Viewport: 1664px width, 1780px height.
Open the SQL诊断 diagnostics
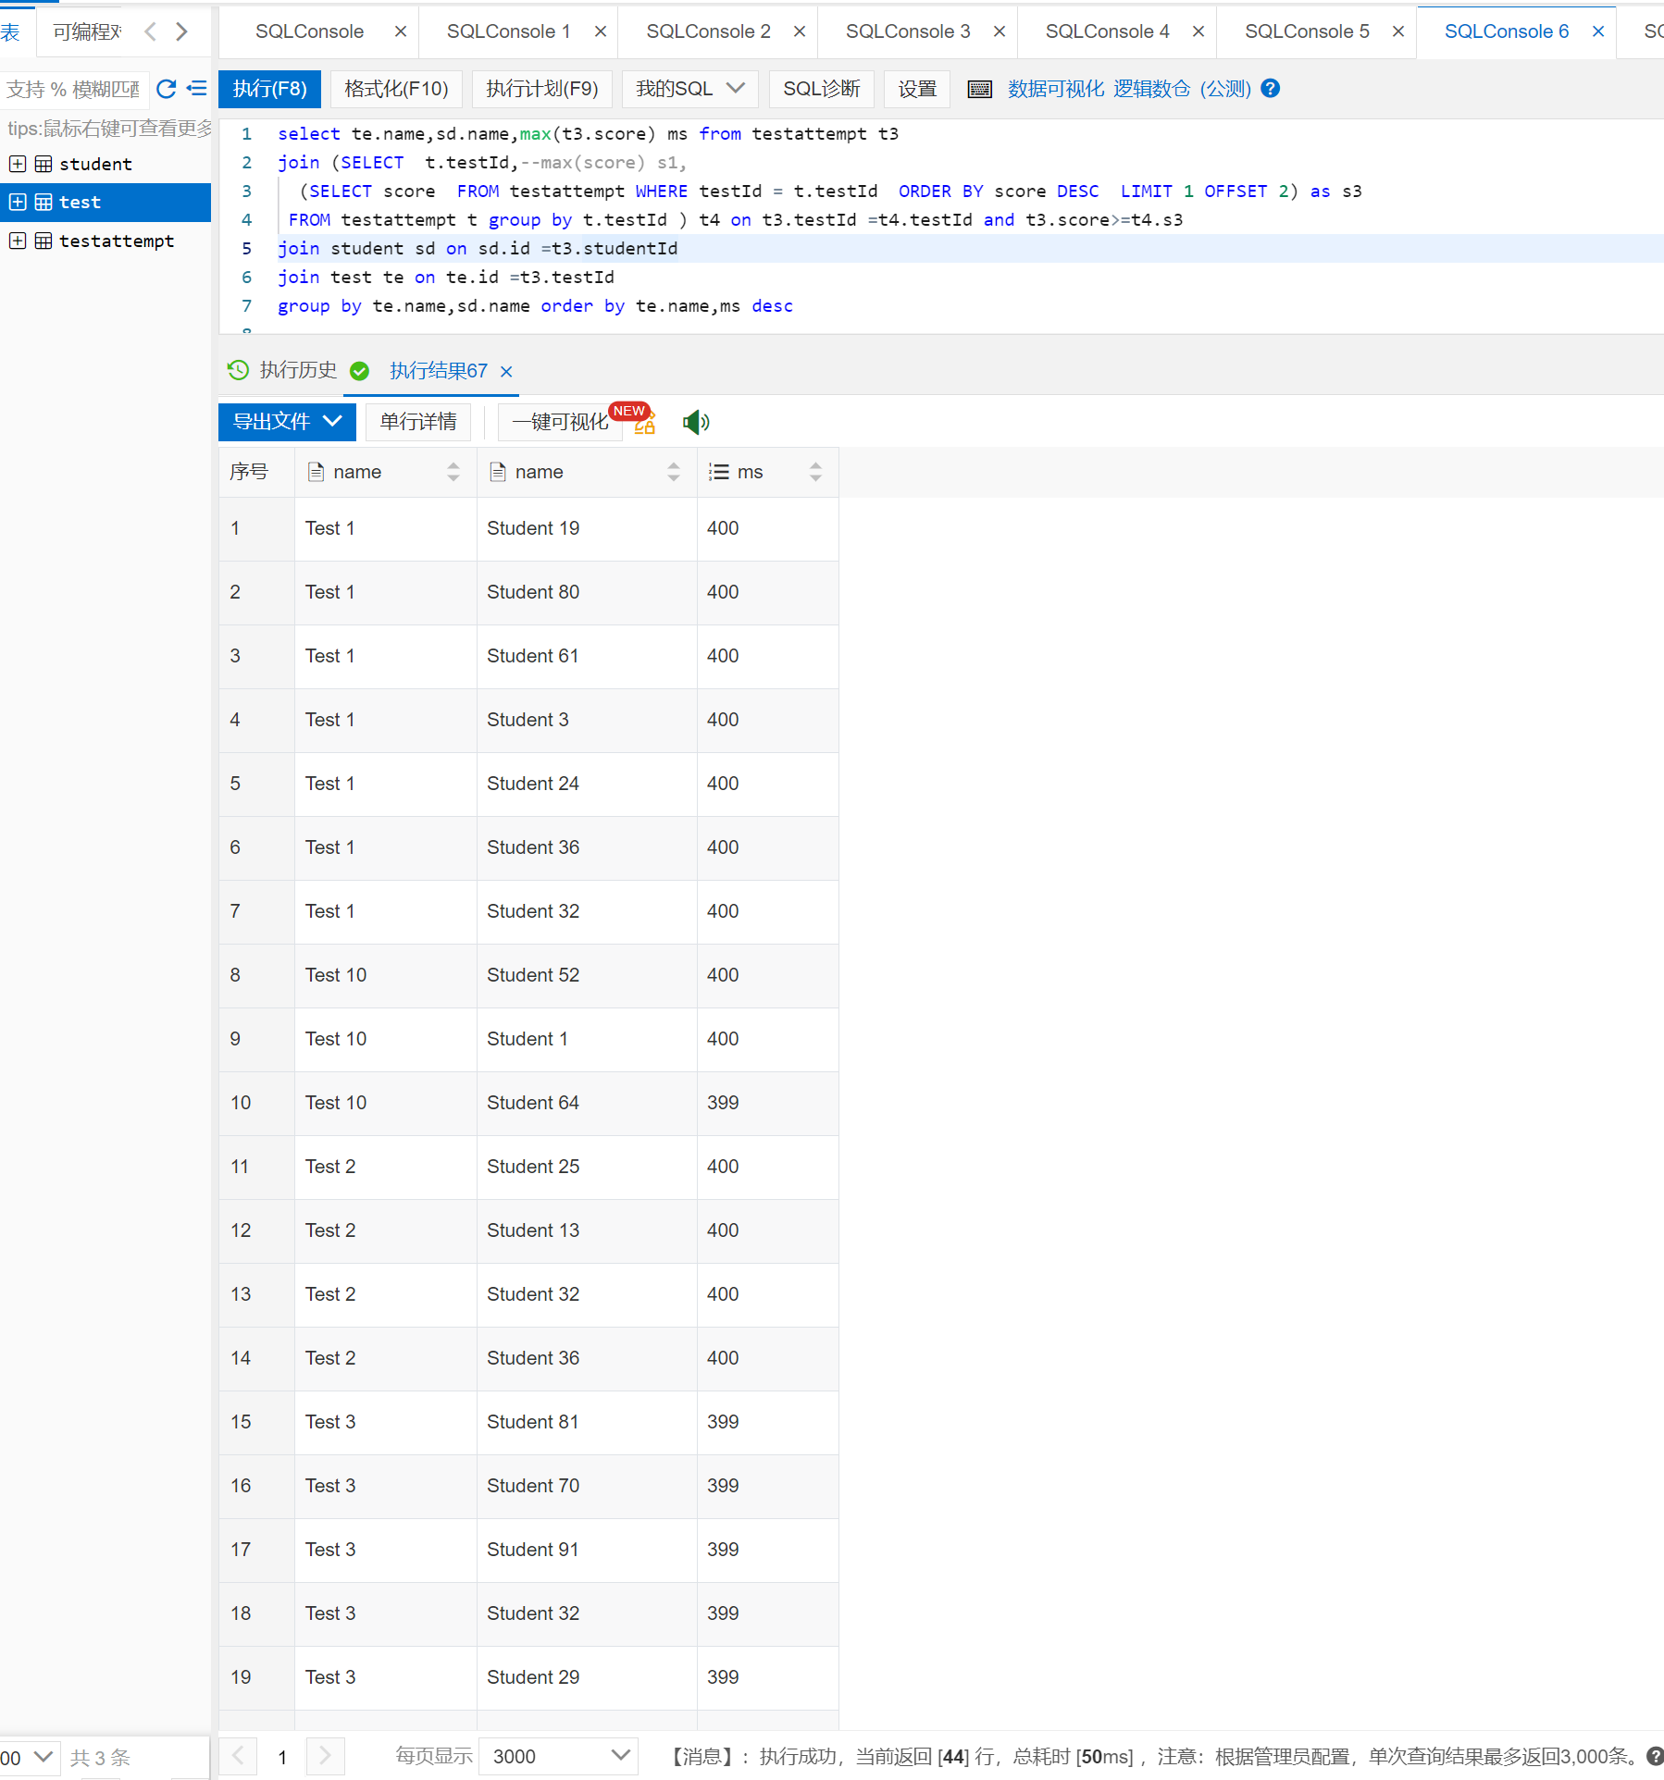coord(822,89)
